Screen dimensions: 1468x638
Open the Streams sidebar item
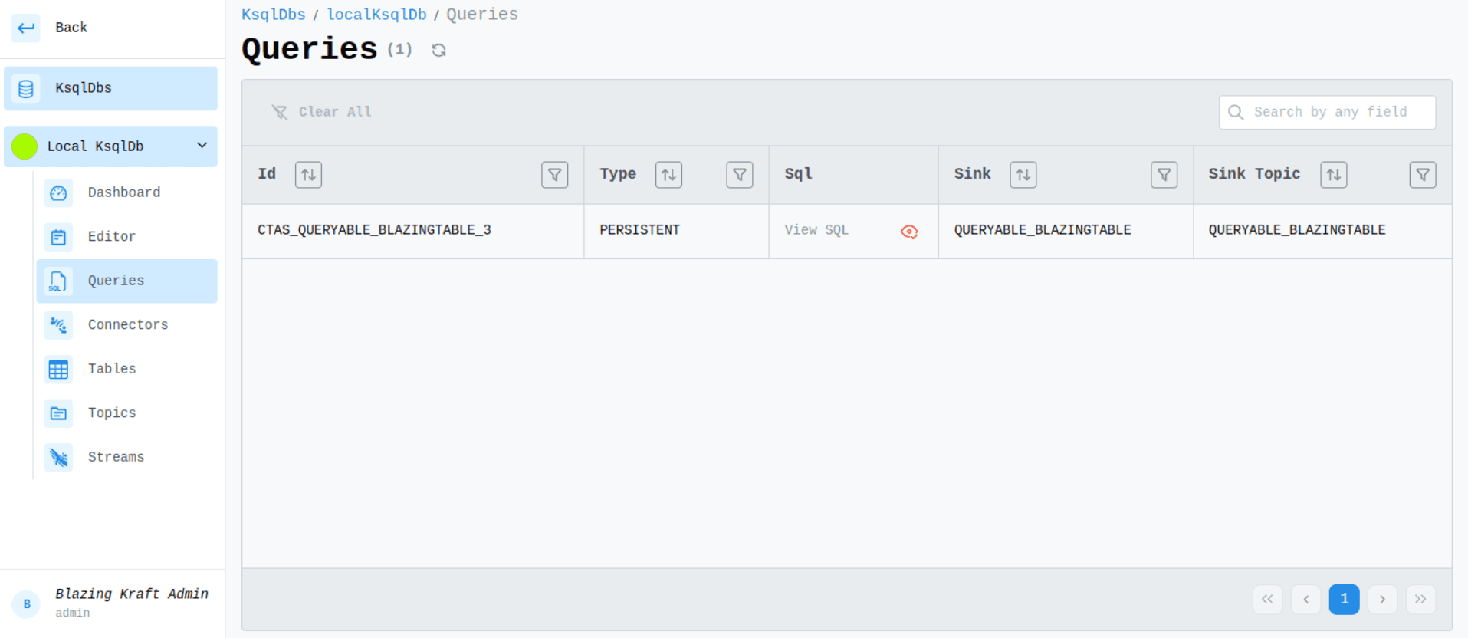(116, 457)
